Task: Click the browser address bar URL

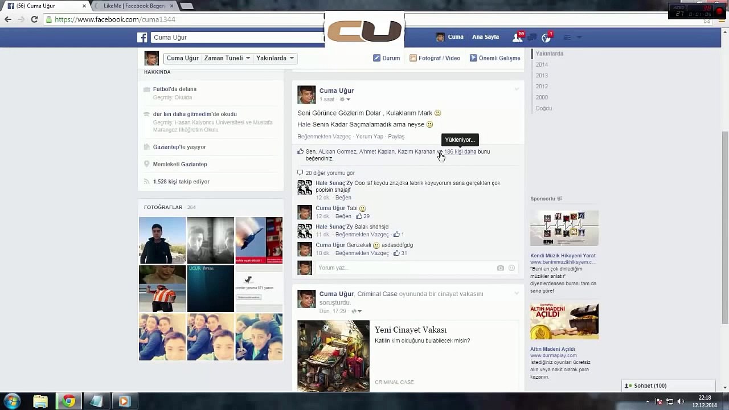Action: pyautogui.click(x=115, y=19)
